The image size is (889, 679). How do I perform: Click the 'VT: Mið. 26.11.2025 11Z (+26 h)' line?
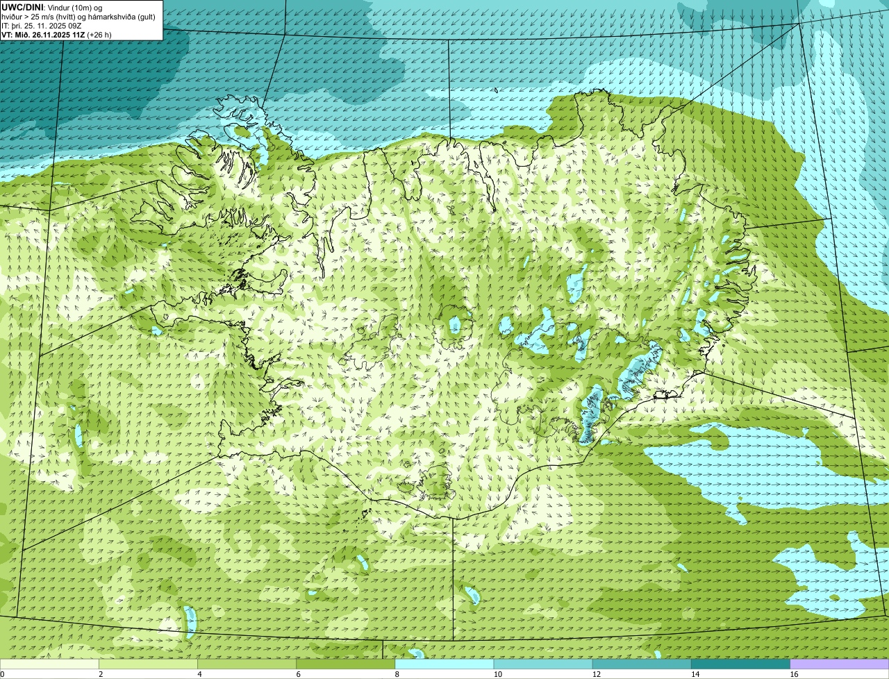tap(56, 34)
